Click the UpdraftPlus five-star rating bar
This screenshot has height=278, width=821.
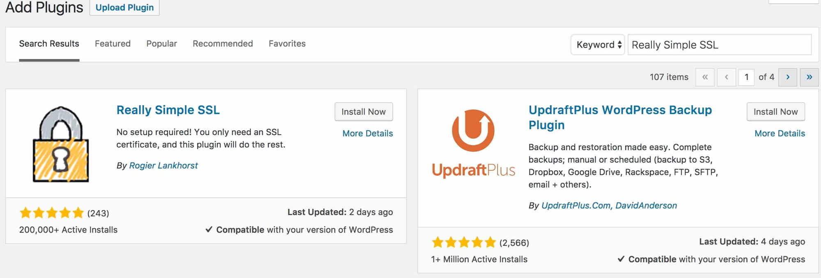point(464,242)
